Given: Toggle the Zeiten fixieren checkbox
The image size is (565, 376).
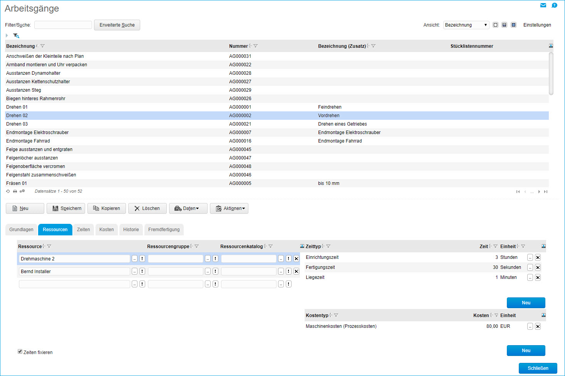Looking at the screenshot, I should (x=20, y=351).
